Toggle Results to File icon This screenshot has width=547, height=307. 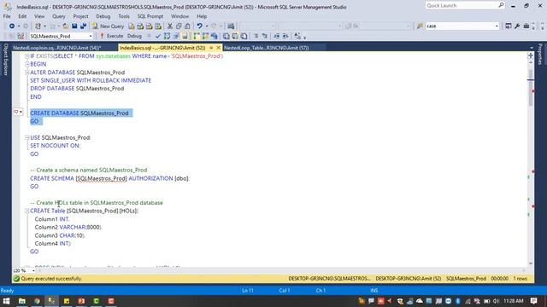pos(244,36)
